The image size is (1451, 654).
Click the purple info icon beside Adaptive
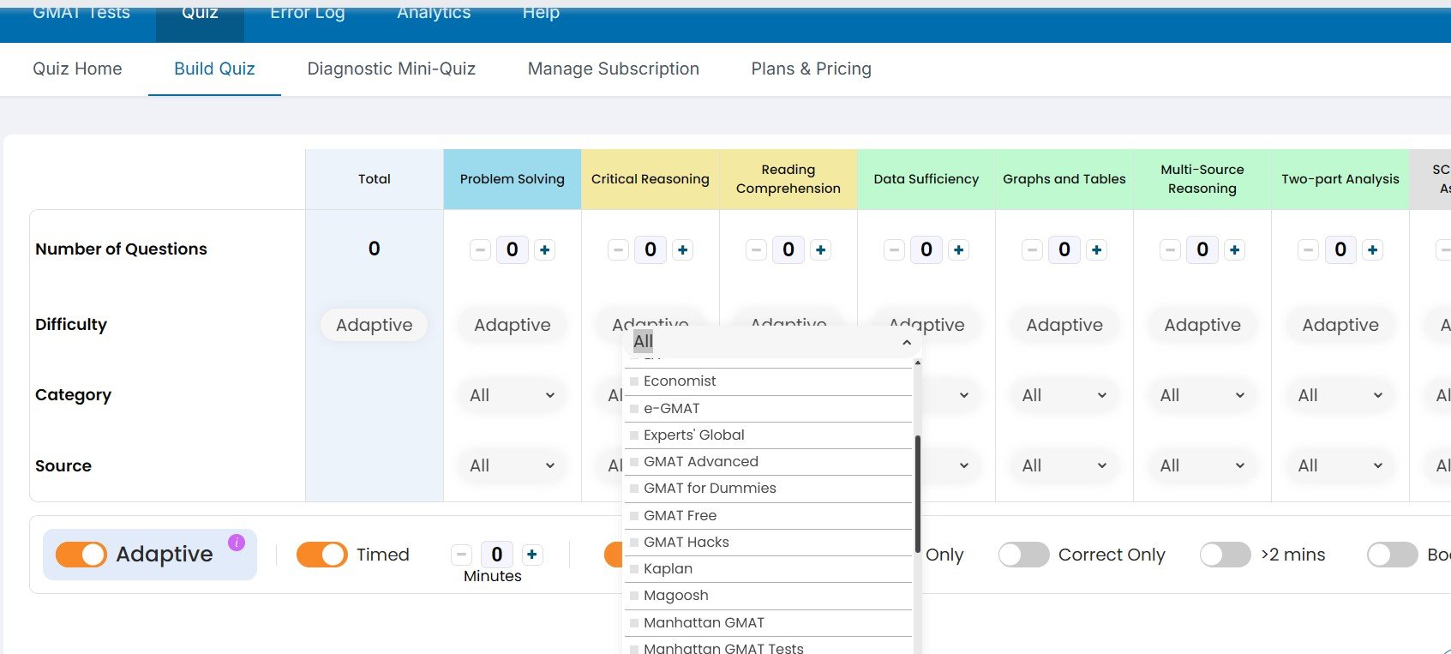tap(237, 543)
